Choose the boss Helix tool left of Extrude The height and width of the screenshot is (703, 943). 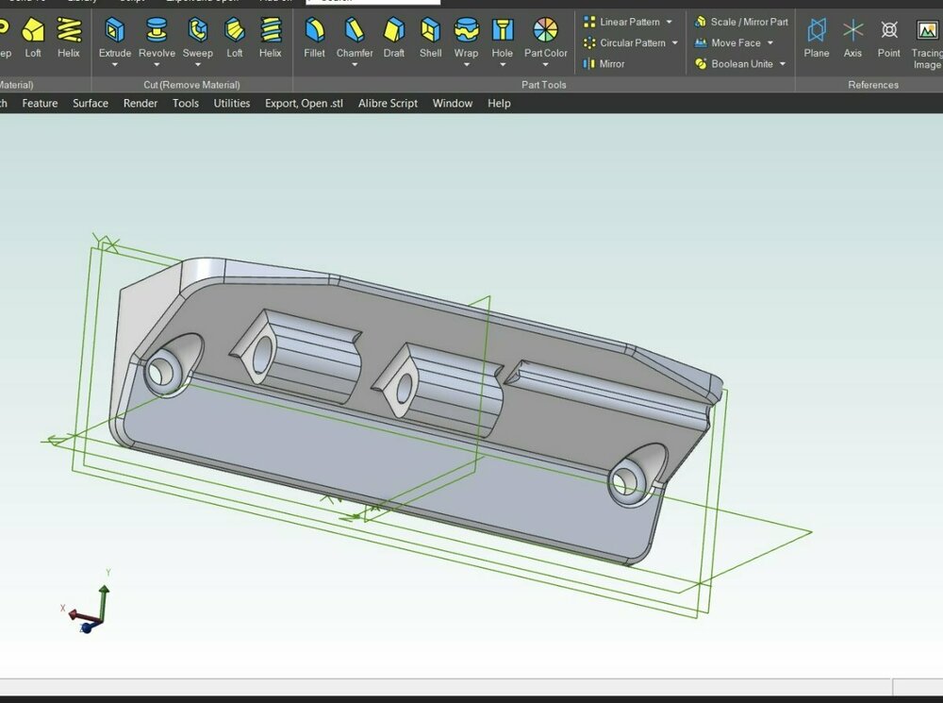click(69, 38)
